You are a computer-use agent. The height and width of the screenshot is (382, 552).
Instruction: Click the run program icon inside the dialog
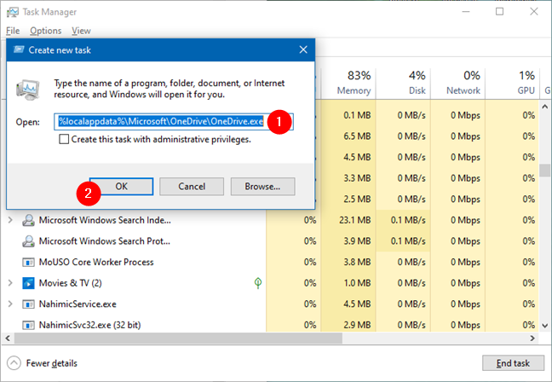28,90
